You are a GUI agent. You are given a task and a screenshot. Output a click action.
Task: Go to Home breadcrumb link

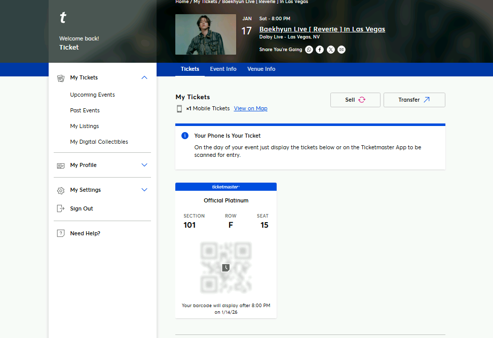[182, 2]
